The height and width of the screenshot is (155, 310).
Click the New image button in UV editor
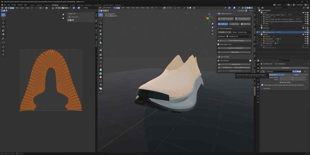[58, 8]
